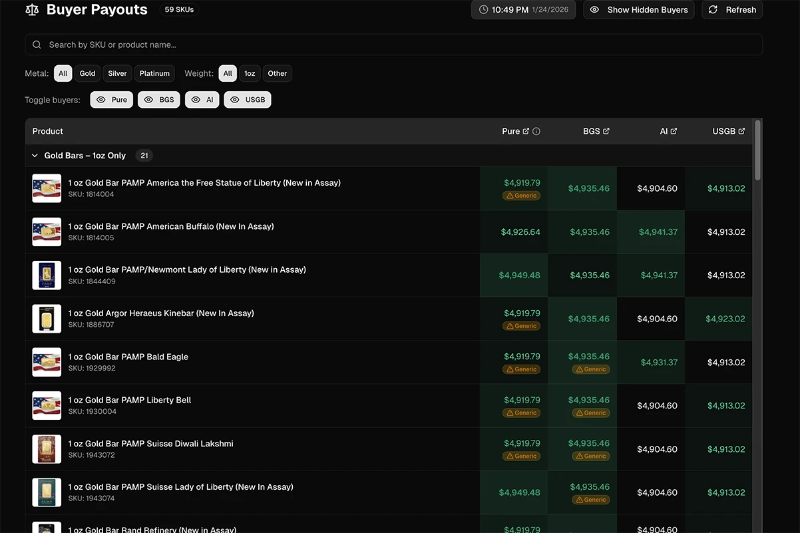Open the USGB buyer external link
Image resolution: width=800 pixels, height=533 pixels.
click(741, 130)
